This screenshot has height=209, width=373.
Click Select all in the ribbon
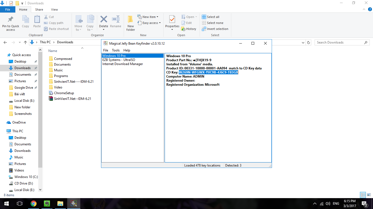[x=211, y=17]
